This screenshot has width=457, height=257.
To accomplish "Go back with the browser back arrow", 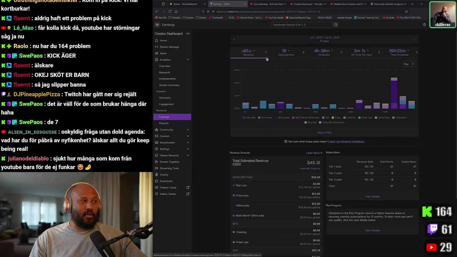I will pyautogui.click(x=157, y=11).
